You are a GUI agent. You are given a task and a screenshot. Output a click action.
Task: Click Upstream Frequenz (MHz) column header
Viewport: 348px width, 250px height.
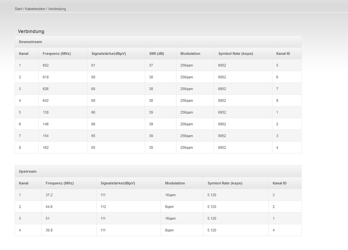pos(60,183)
